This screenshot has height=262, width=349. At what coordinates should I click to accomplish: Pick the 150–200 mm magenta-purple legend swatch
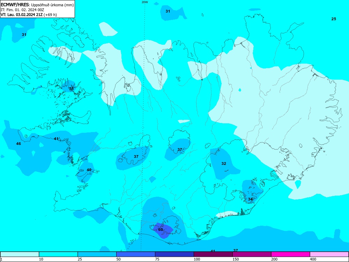coord(252,254)
